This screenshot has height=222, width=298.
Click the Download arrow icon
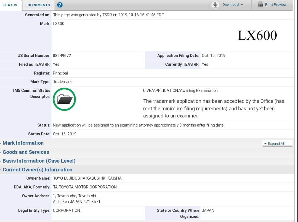coord(215,5)
